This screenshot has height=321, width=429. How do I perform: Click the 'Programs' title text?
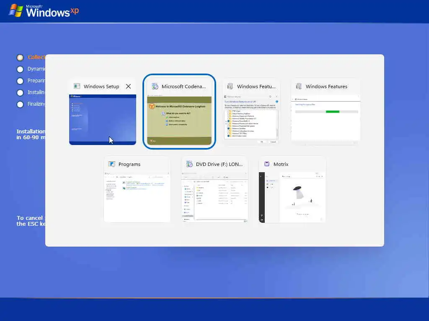[x=129, y=164]
